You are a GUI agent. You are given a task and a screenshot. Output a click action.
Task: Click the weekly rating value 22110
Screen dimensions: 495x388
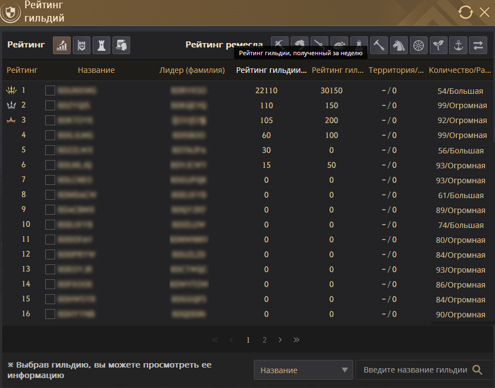click(x=267, y=91)
